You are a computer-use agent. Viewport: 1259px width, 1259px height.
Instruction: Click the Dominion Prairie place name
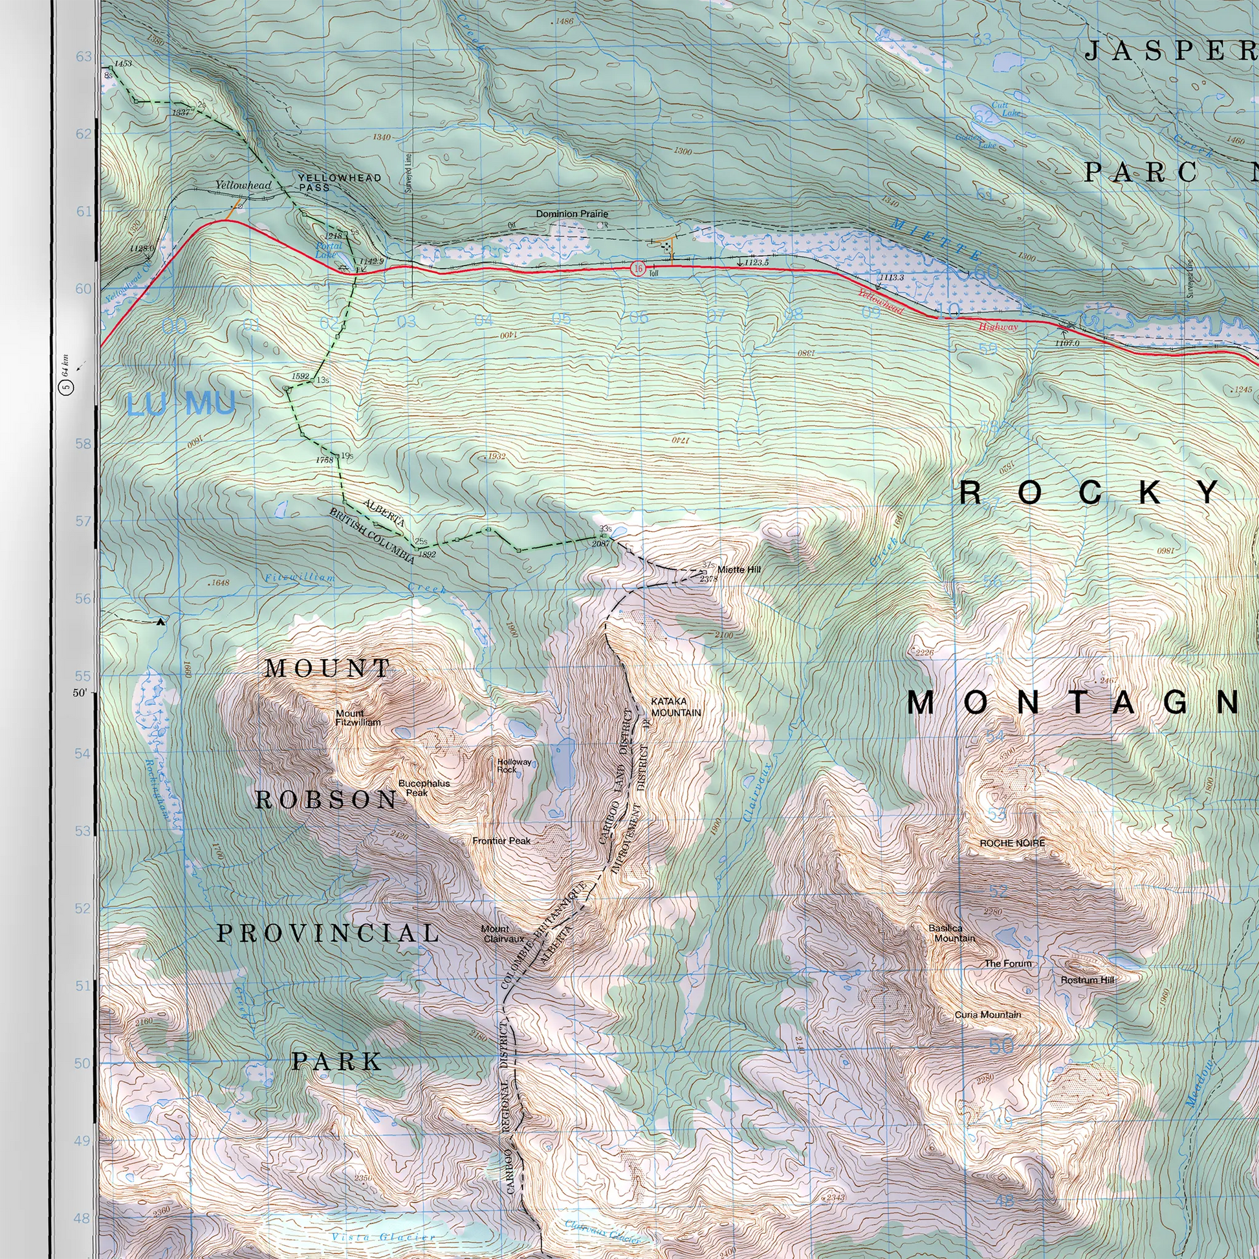571,213
